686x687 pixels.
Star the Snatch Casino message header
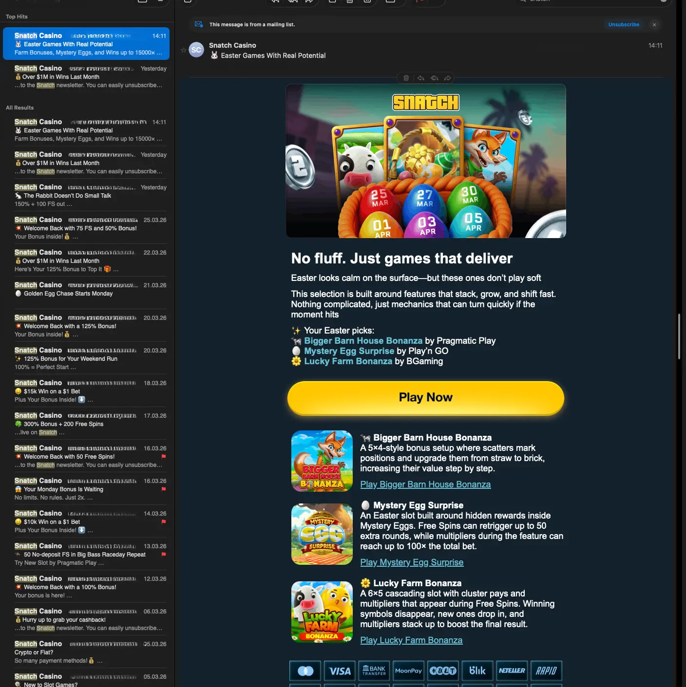click(184, 50)
